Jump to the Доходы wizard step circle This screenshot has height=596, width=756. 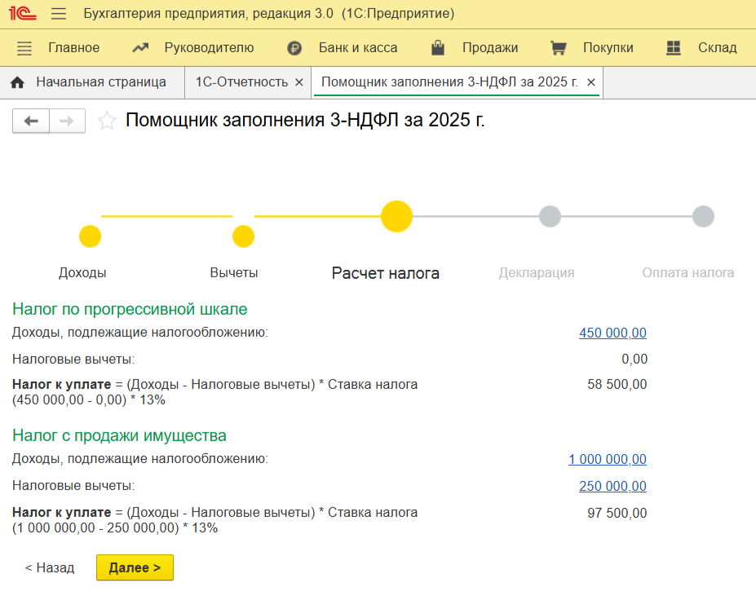[90, 237]
